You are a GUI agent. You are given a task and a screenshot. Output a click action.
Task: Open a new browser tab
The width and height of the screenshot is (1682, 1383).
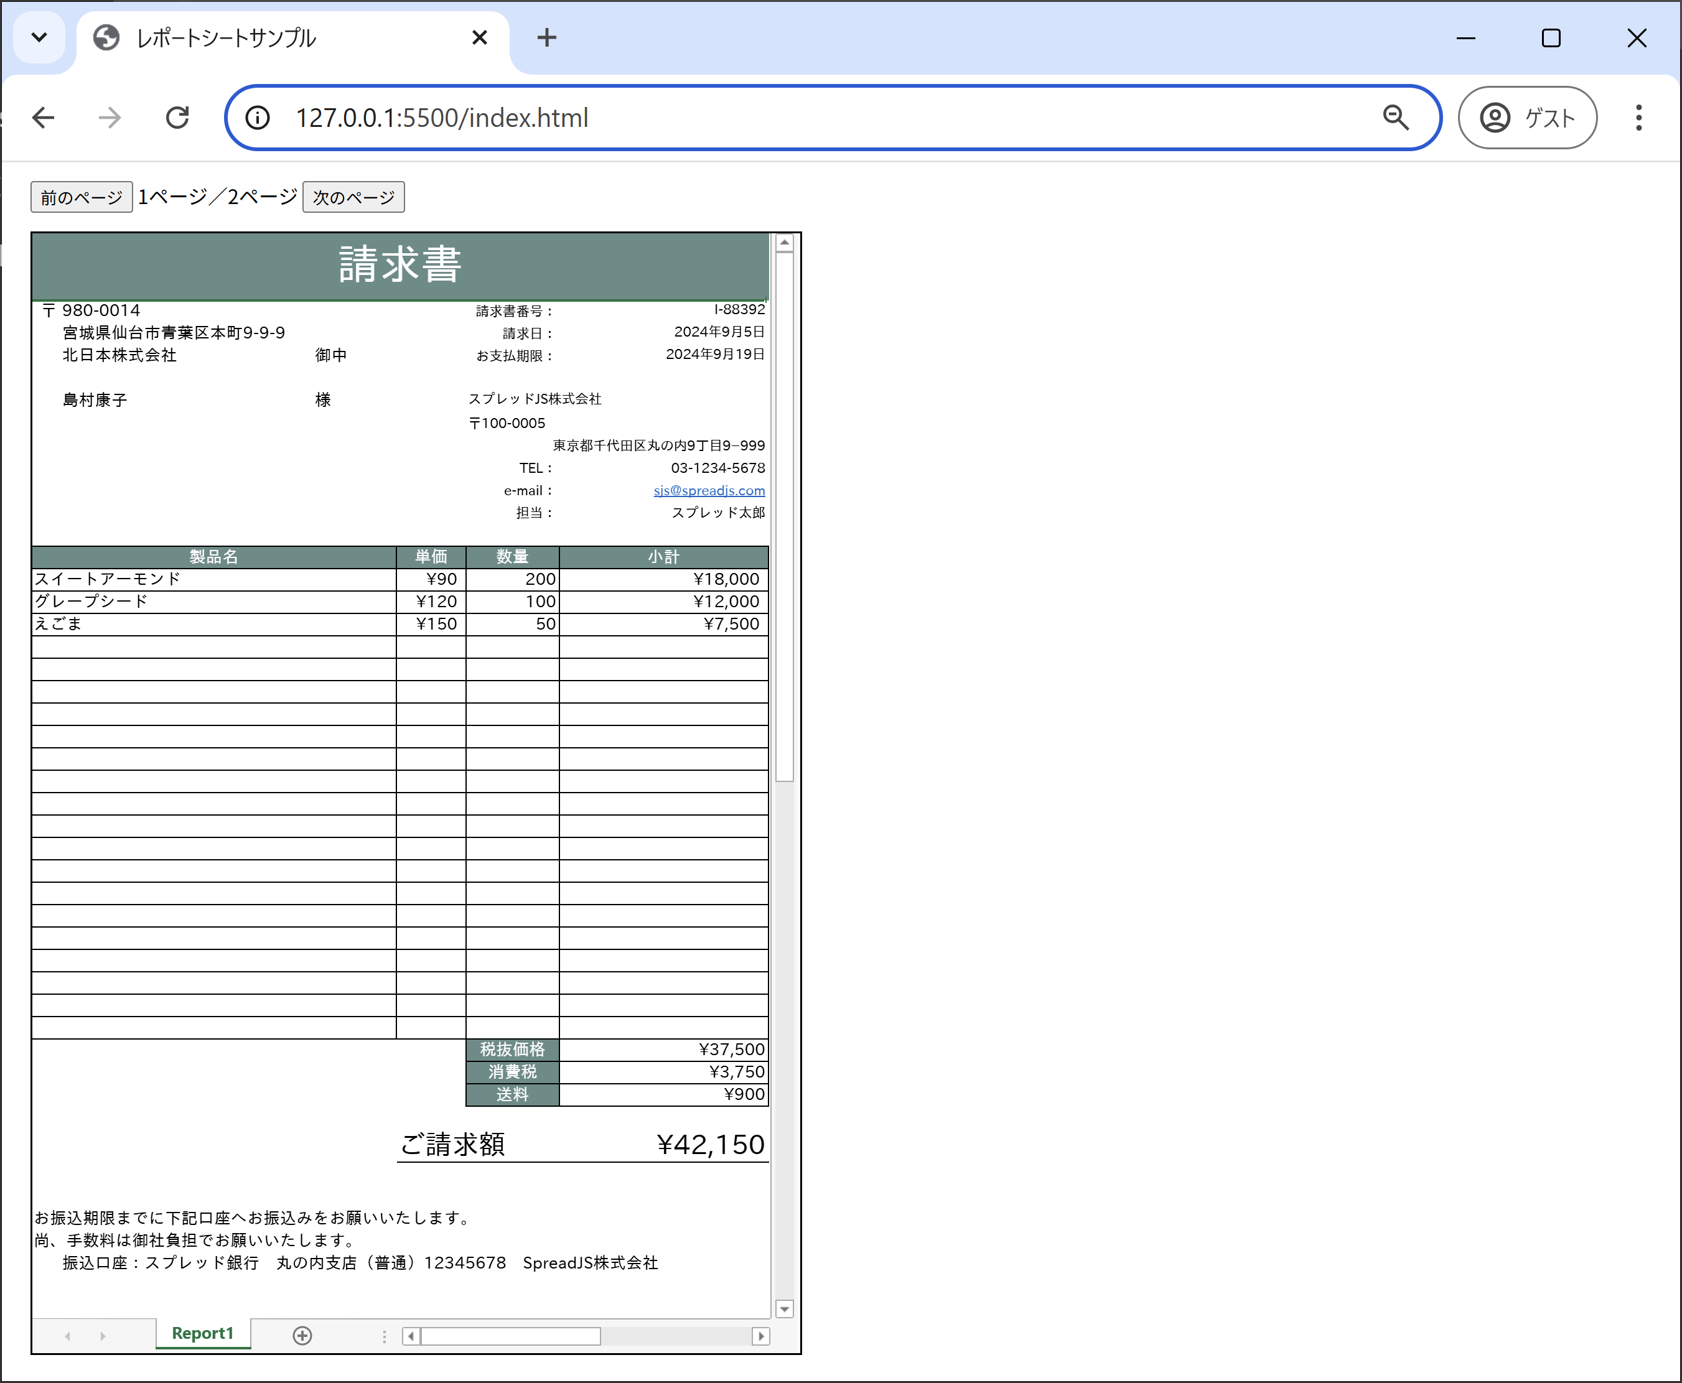tap(546, 37)
